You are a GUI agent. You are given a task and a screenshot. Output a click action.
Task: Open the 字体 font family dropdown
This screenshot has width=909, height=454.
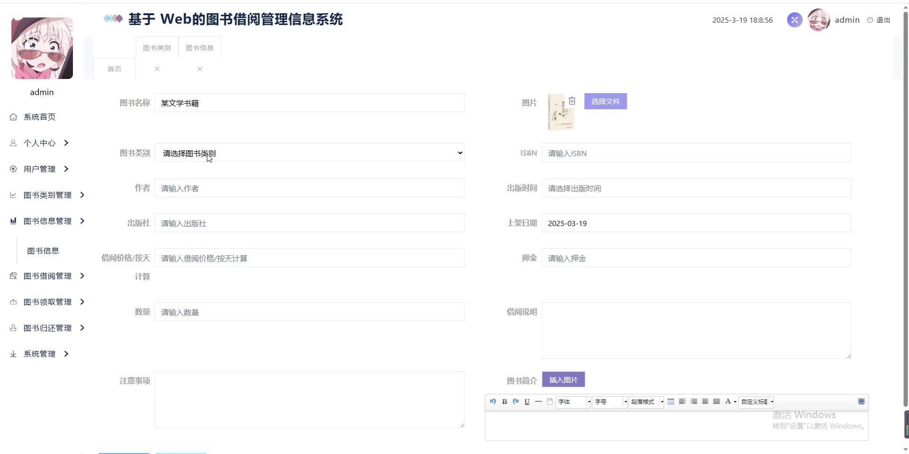(x=573, y=402)
